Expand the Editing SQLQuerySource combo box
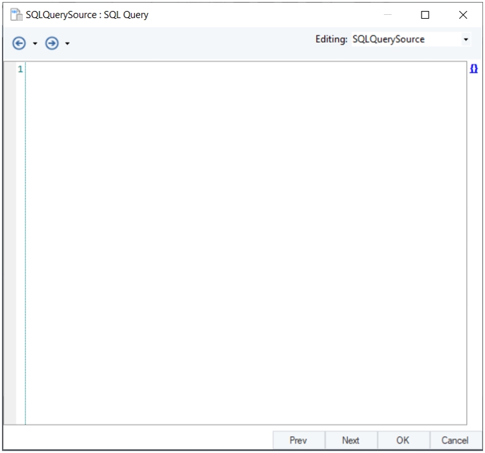This screenshot has width=485, height=453. coord(466,39)
